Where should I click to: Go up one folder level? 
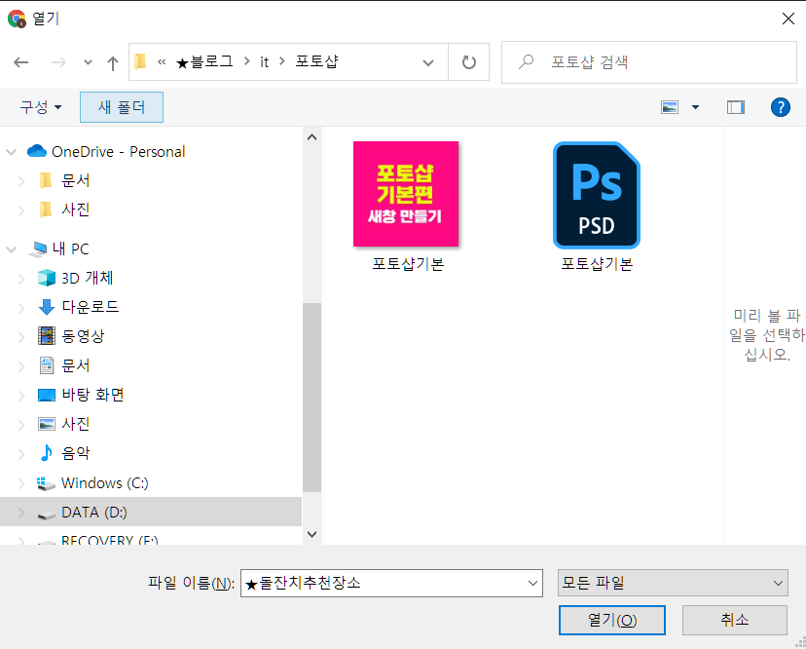tap(113, 62)
